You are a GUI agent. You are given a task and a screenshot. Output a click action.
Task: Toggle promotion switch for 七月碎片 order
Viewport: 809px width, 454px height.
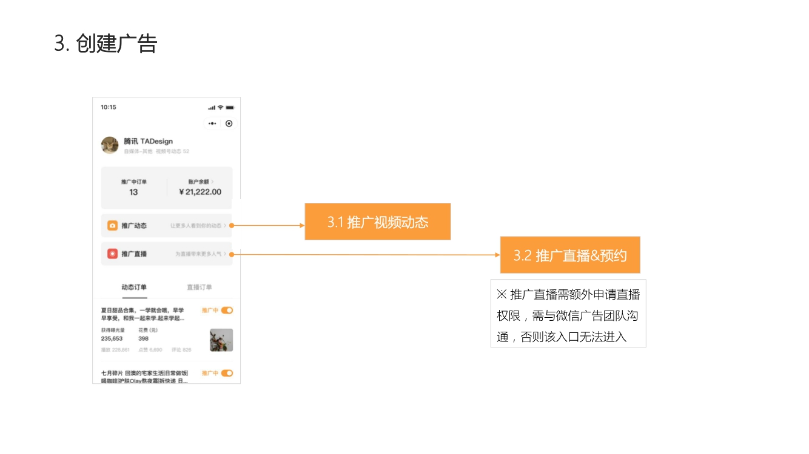(x=227, y=373)
